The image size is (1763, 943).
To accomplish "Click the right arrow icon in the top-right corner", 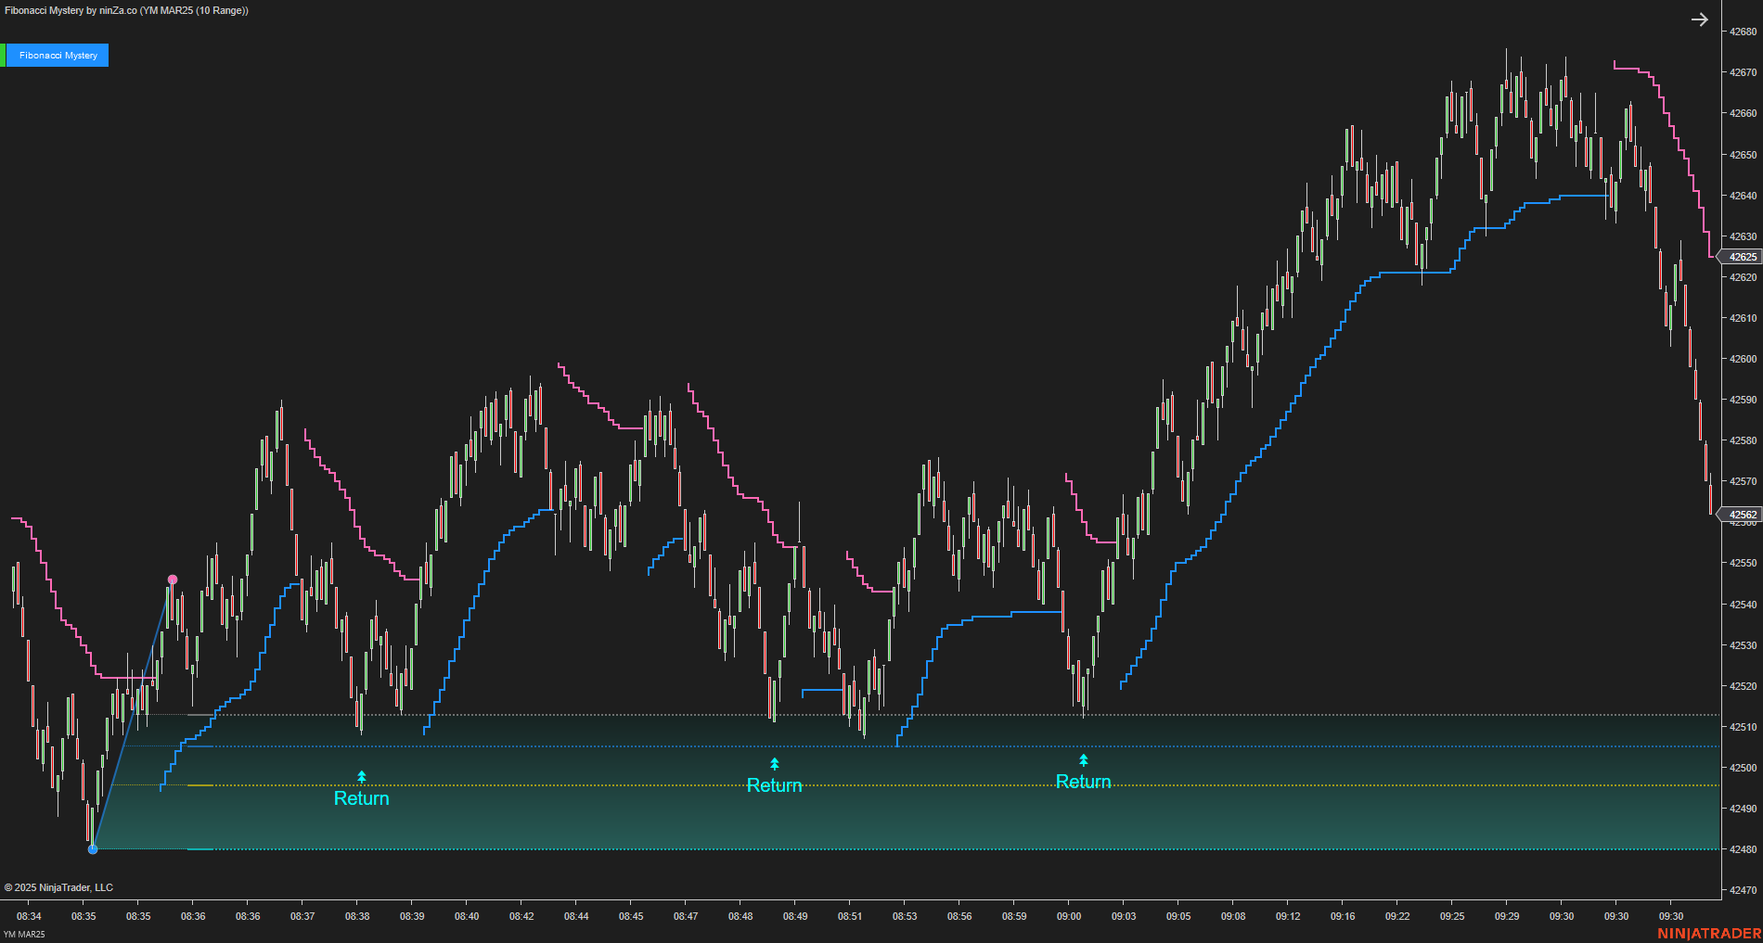I will 1700,19.
